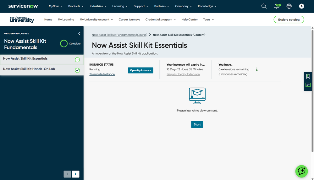
Task: Click the previous lesson left arrow button
Action: 67,174
